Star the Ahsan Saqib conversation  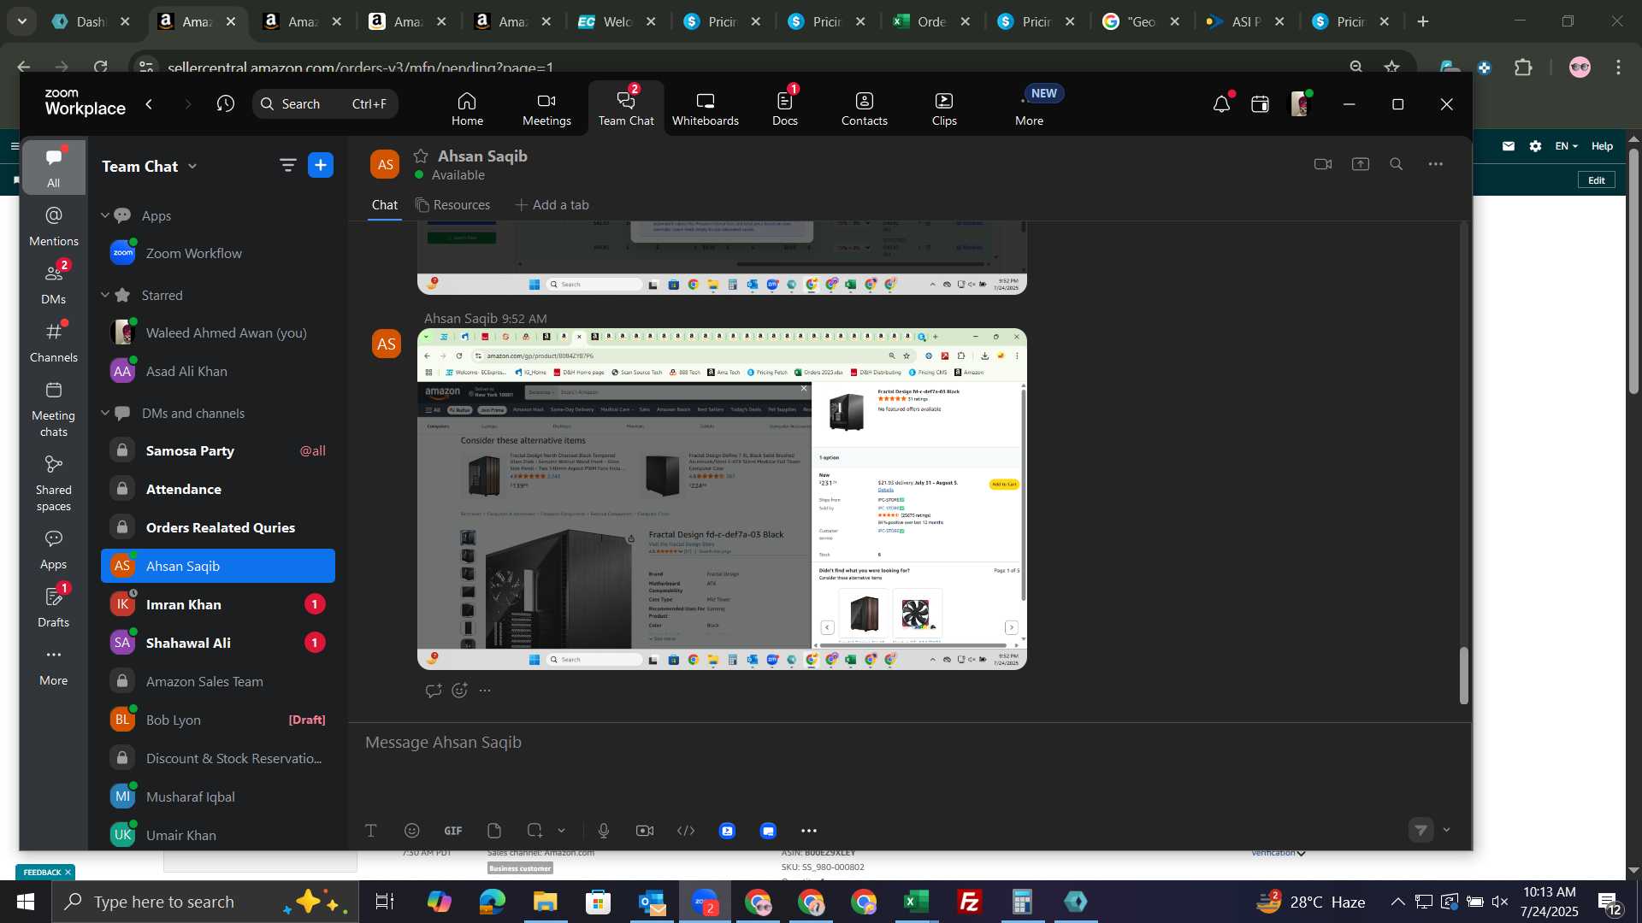pos(421,156)
